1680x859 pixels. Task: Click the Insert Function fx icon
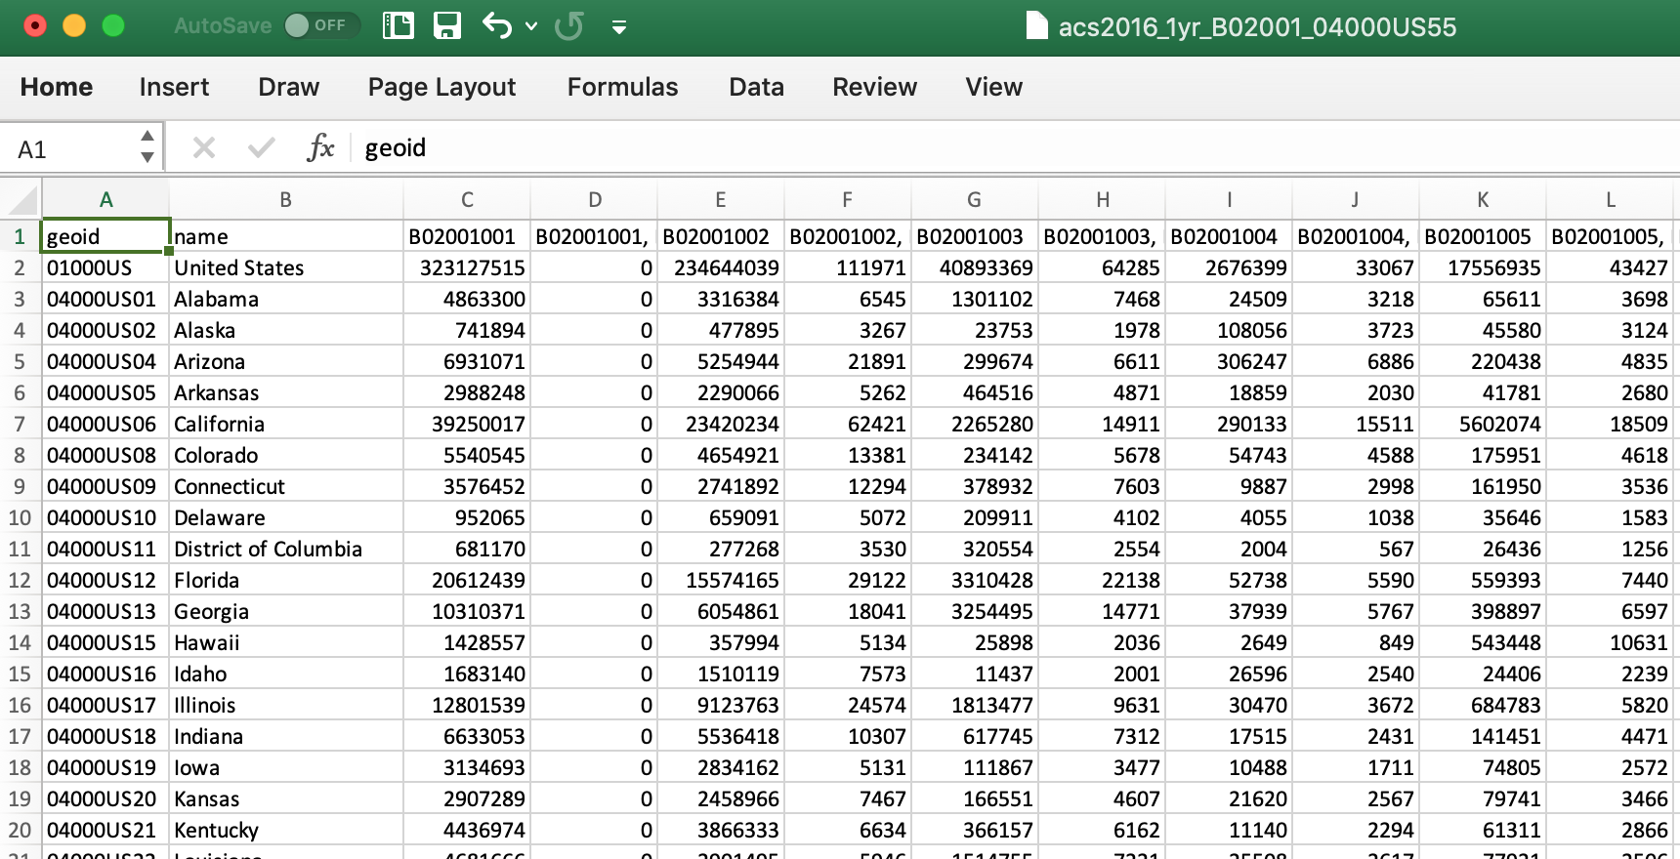tap(320, 147)
